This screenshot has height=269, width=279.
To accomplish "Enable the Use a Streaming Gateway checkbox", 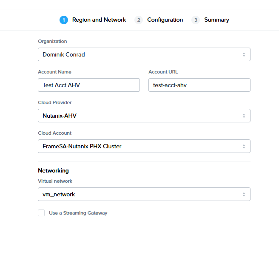I will pyautogui.click(x=41, y=213).
